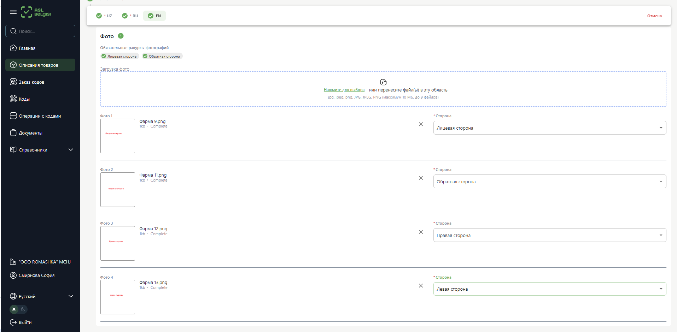677x332 pixels.
Task: Click the ASL Belgisi logo
Action: click(x=36, y=12)
